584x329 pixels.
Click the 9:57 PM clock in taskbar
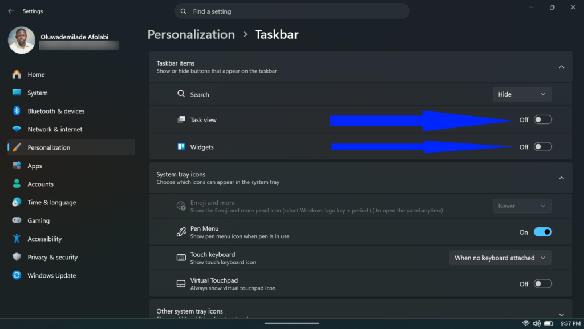[x=570, y=323]
